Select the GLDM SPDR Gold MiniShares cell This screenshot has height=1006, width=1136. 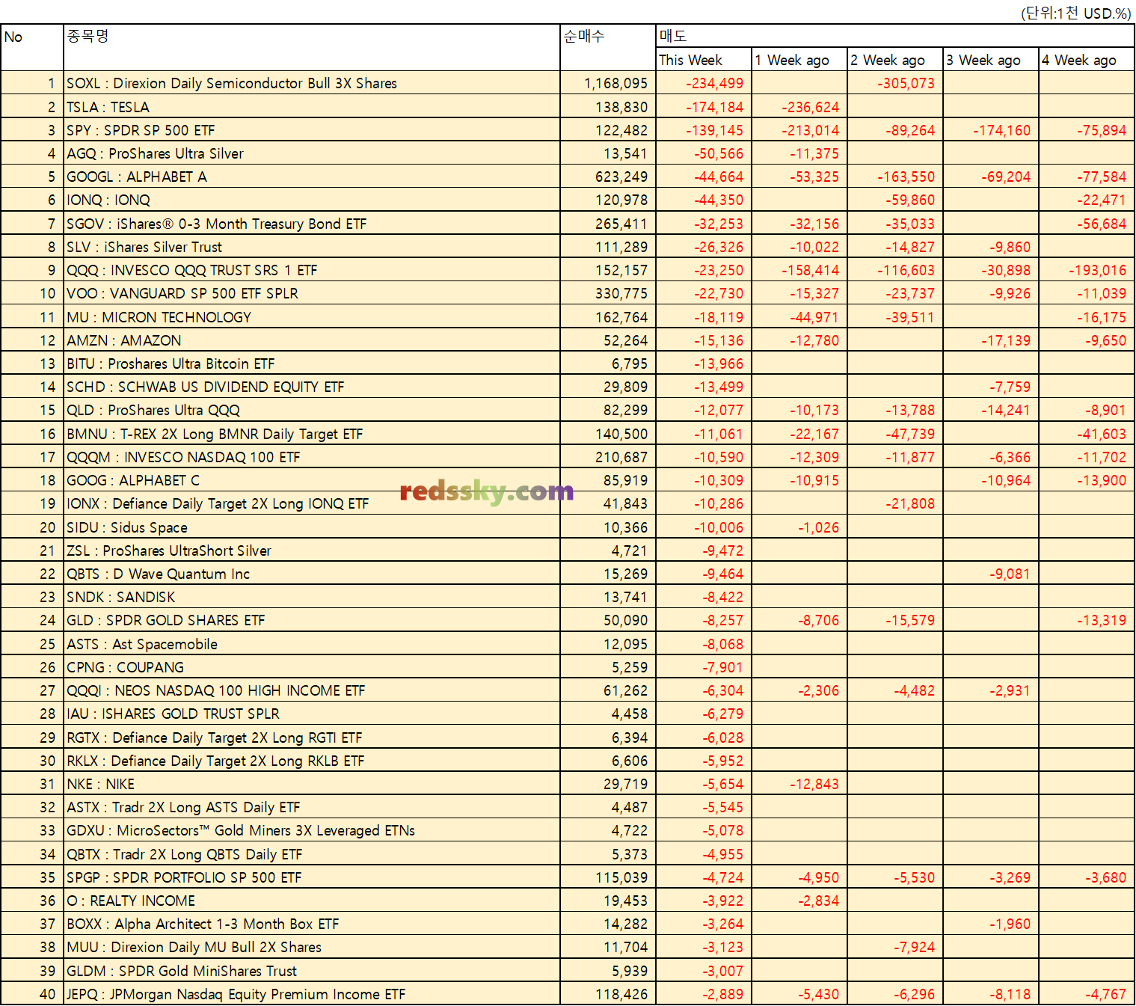(x=312, y=971)
